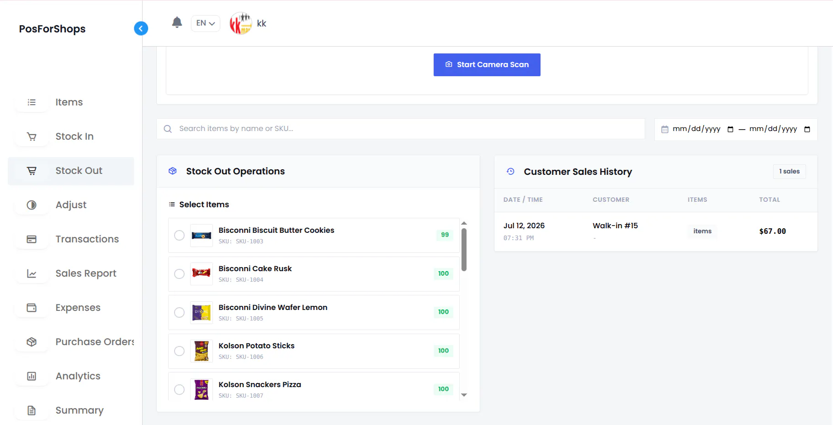Screen dimensions: 833x425
Task: Open the kk account name
Action: point(261,23)
